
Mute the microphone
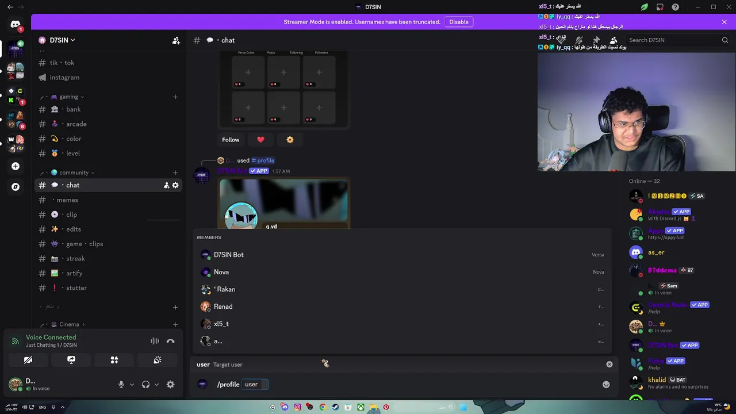121,385
